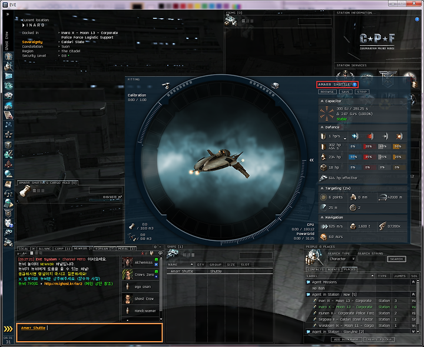Open the shield emblem icon in Neocom

pos(9,213)
